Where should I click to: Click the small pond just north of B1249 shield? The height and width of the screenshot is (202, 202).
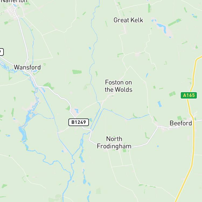coord(77,111)
